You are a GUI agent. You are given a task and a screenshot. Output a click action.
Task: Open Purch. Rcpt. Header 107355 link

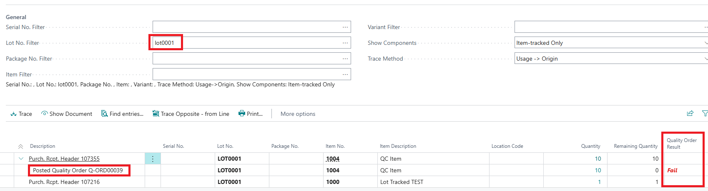coord(64,159)
